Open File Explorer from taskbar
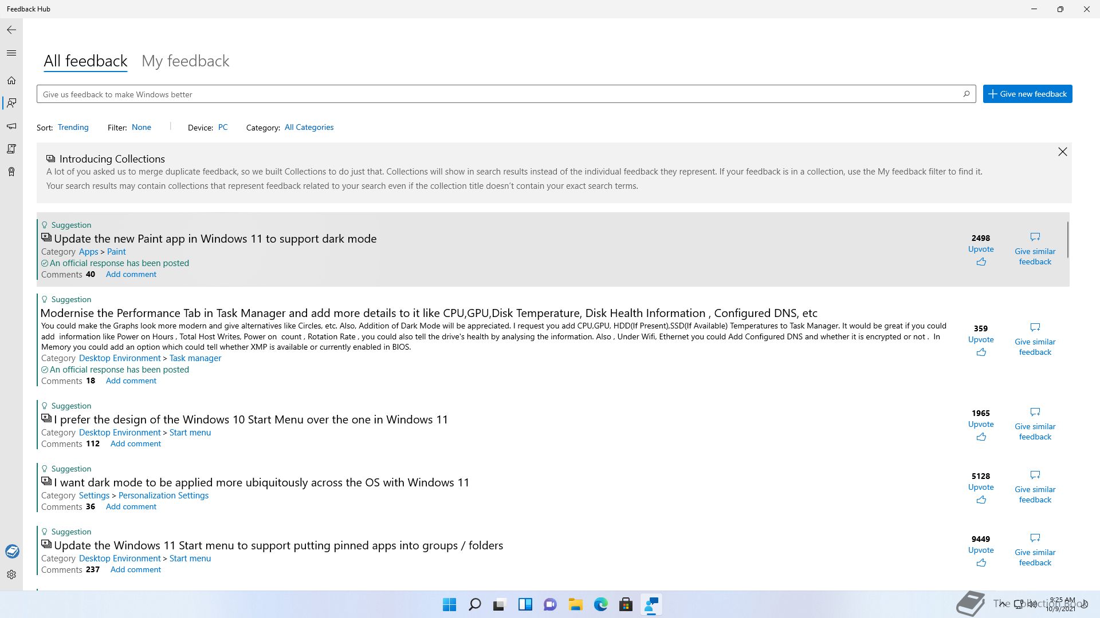1100x618 pixels. coord(575,604)
